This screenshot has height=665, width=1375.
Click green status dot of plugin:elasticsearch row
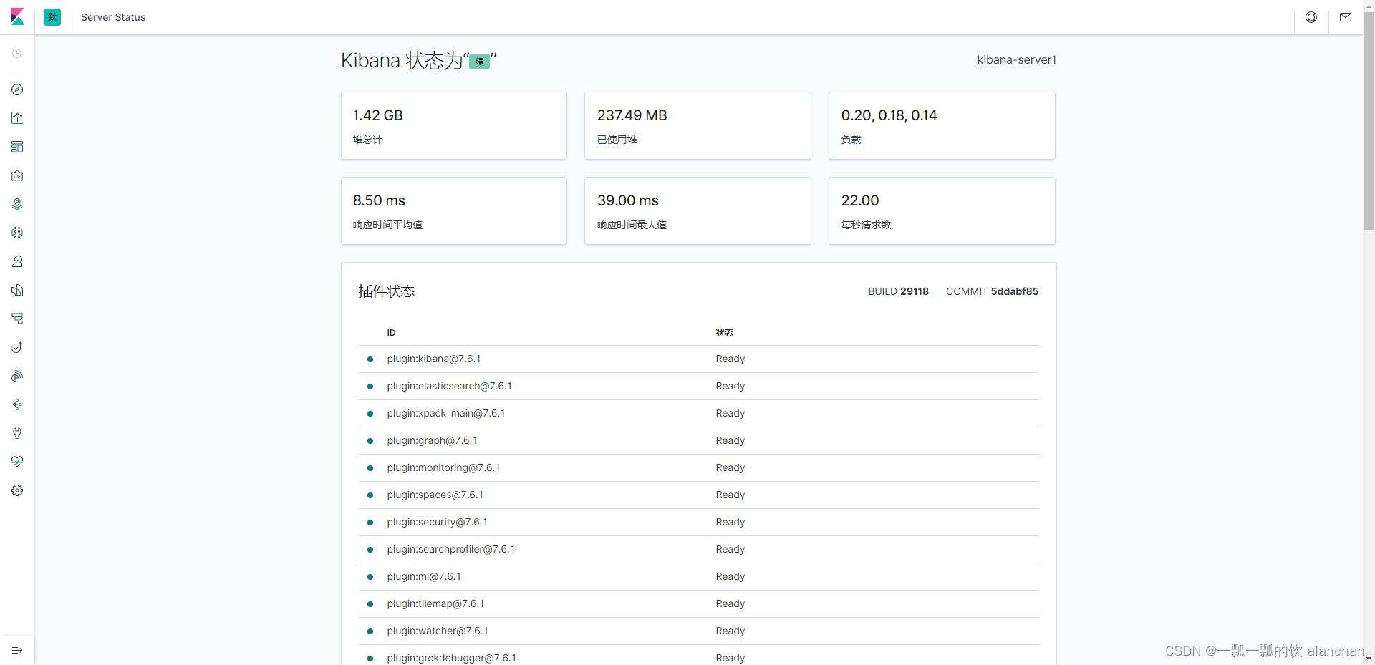click(x=370, y=387)
